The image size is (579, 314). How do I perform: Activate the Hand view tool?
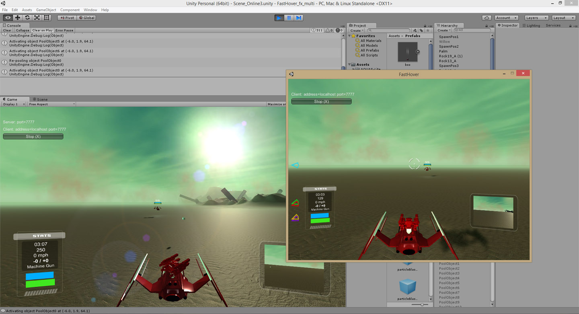tap(8, 18)
